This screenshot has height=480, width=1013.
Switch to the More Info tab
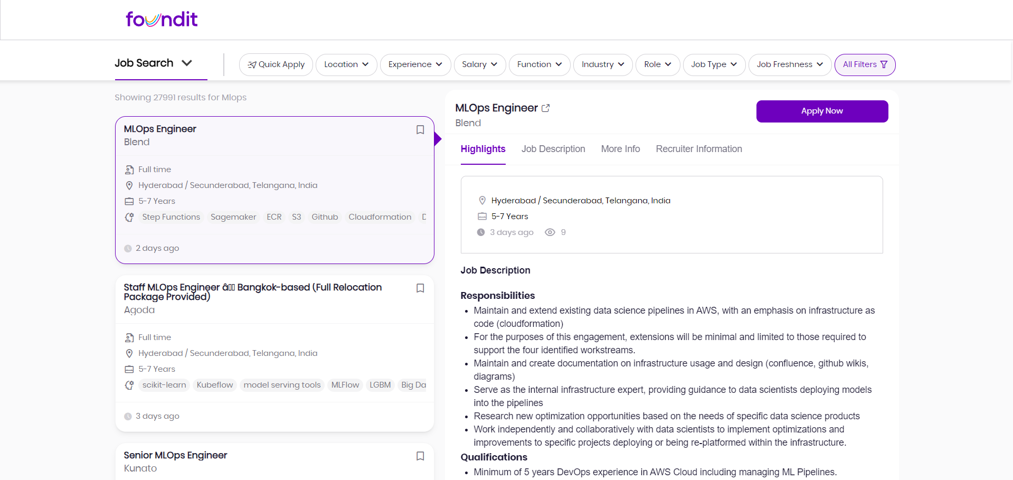(x=621, y=149)
